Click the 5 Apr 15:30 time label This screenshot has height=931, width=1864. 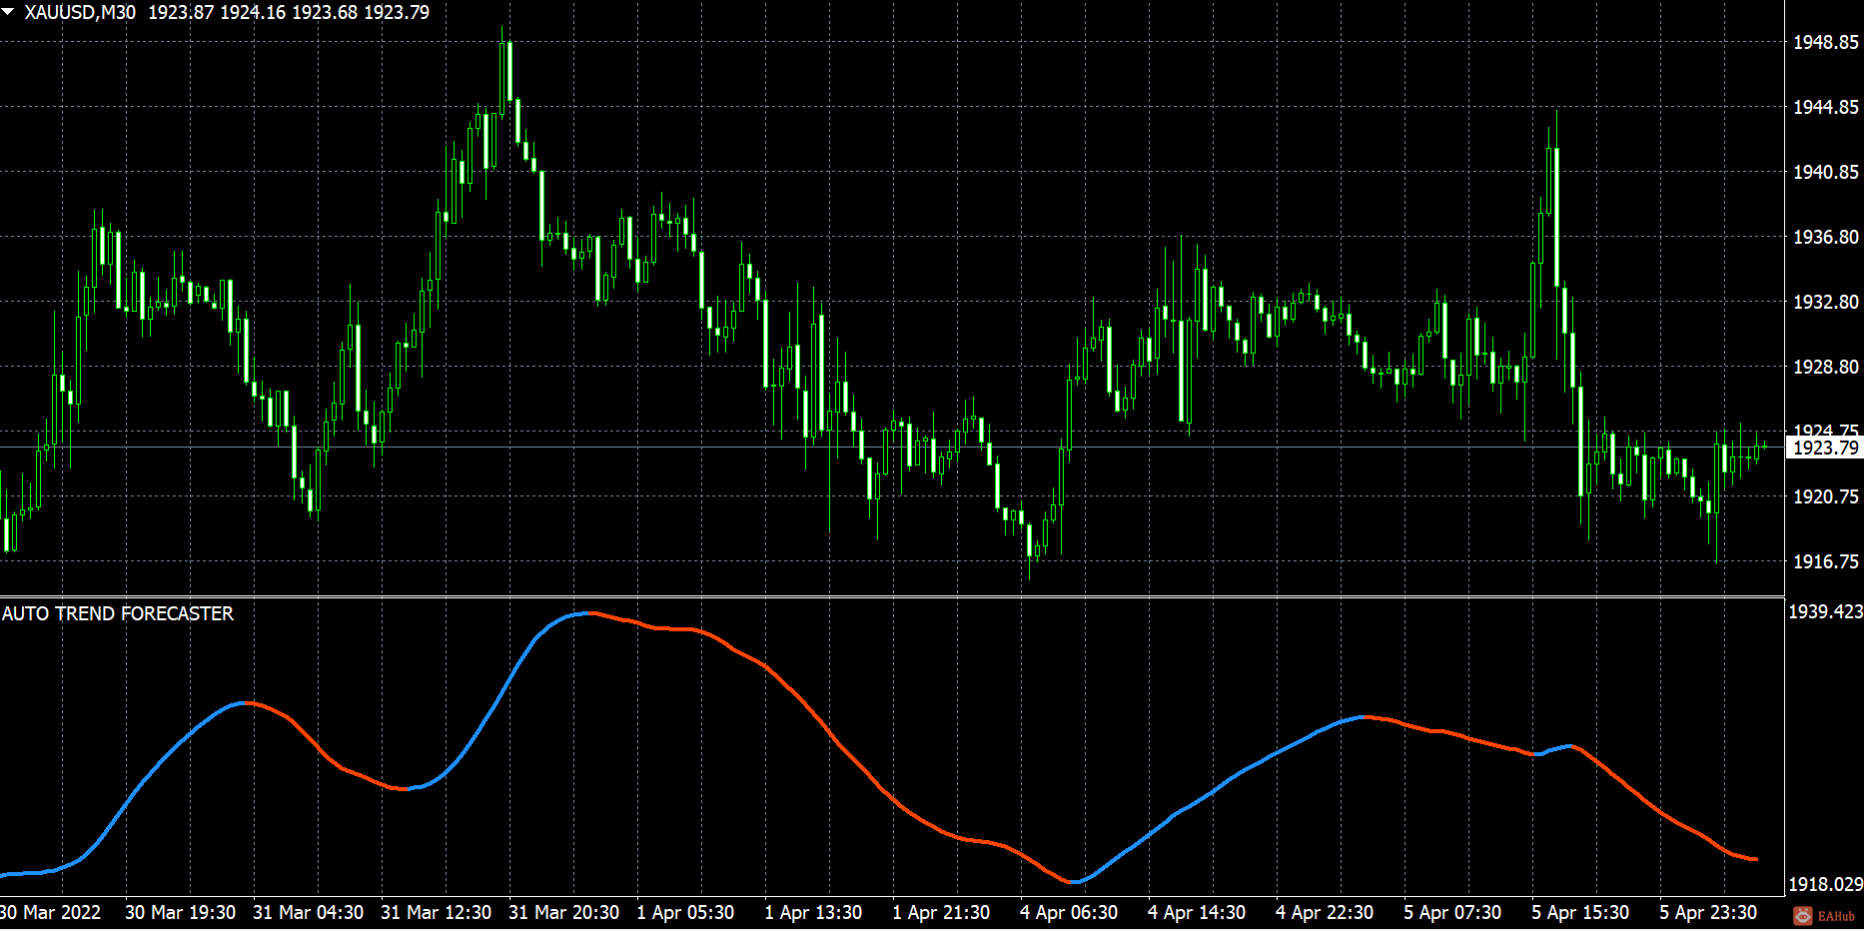(1580, 912)
